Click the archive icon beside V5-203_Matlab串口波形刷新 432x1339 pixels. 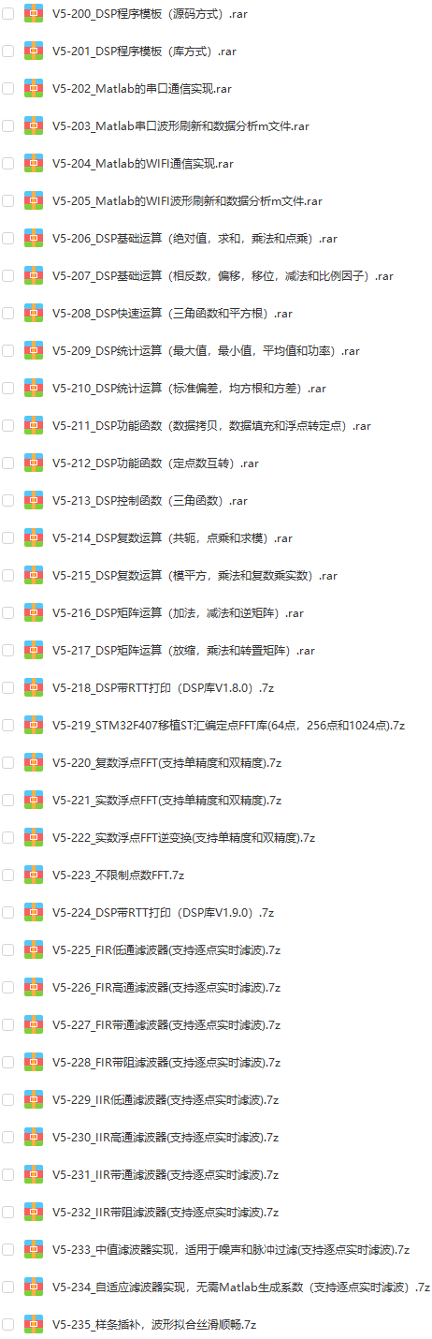[x=34, y=125]
